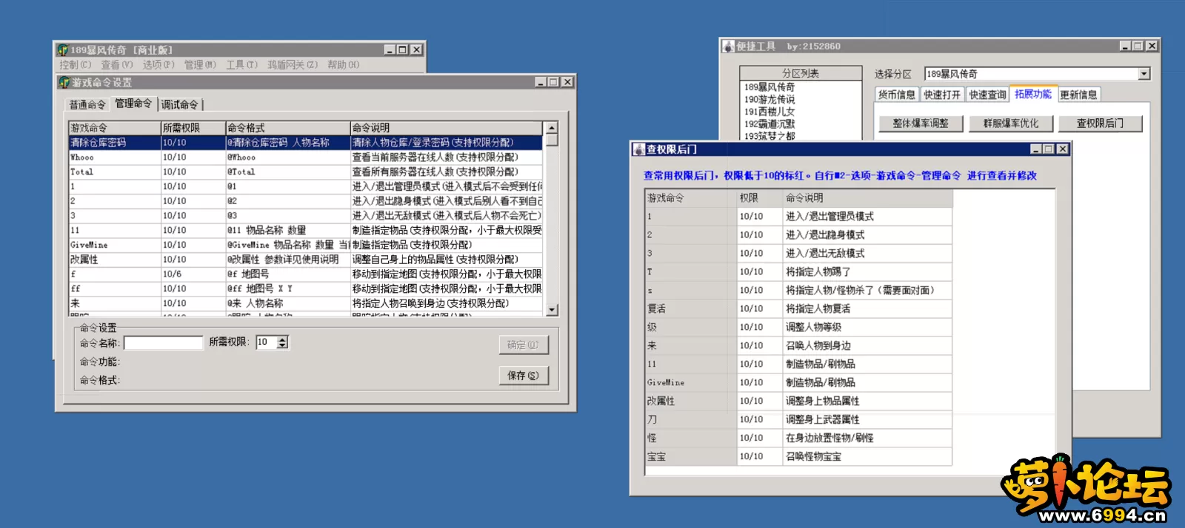Click the 将指定人物复活 row
This screenshot has height=528, width=1185.
798,309
